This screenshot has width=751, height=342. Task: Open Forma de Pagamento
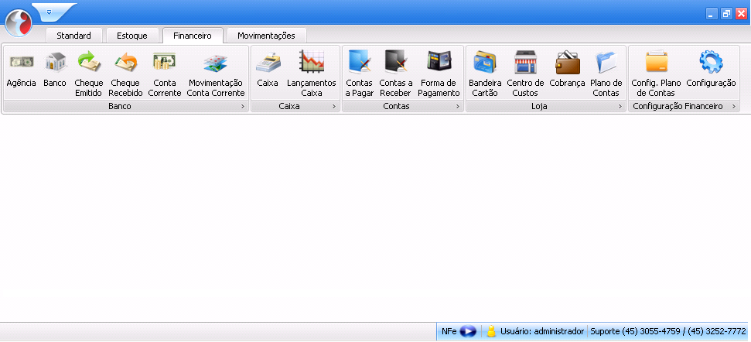coord(439,74)
